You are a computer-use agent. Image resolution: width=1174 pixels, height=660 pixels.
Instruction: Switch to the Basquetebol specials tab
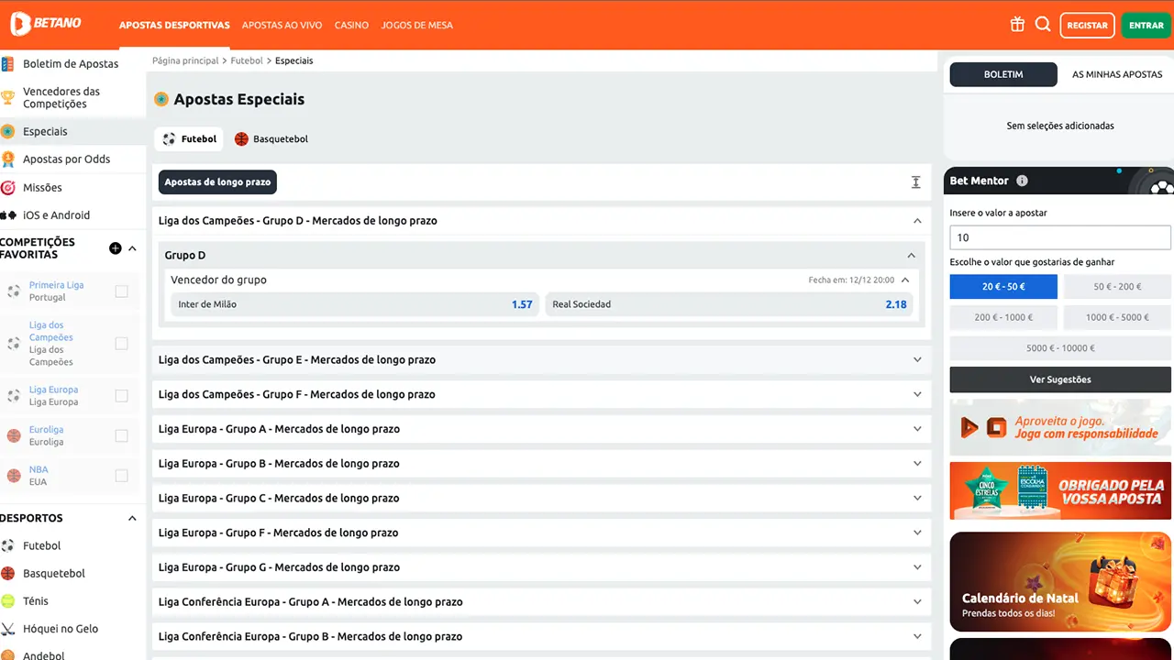271,139
